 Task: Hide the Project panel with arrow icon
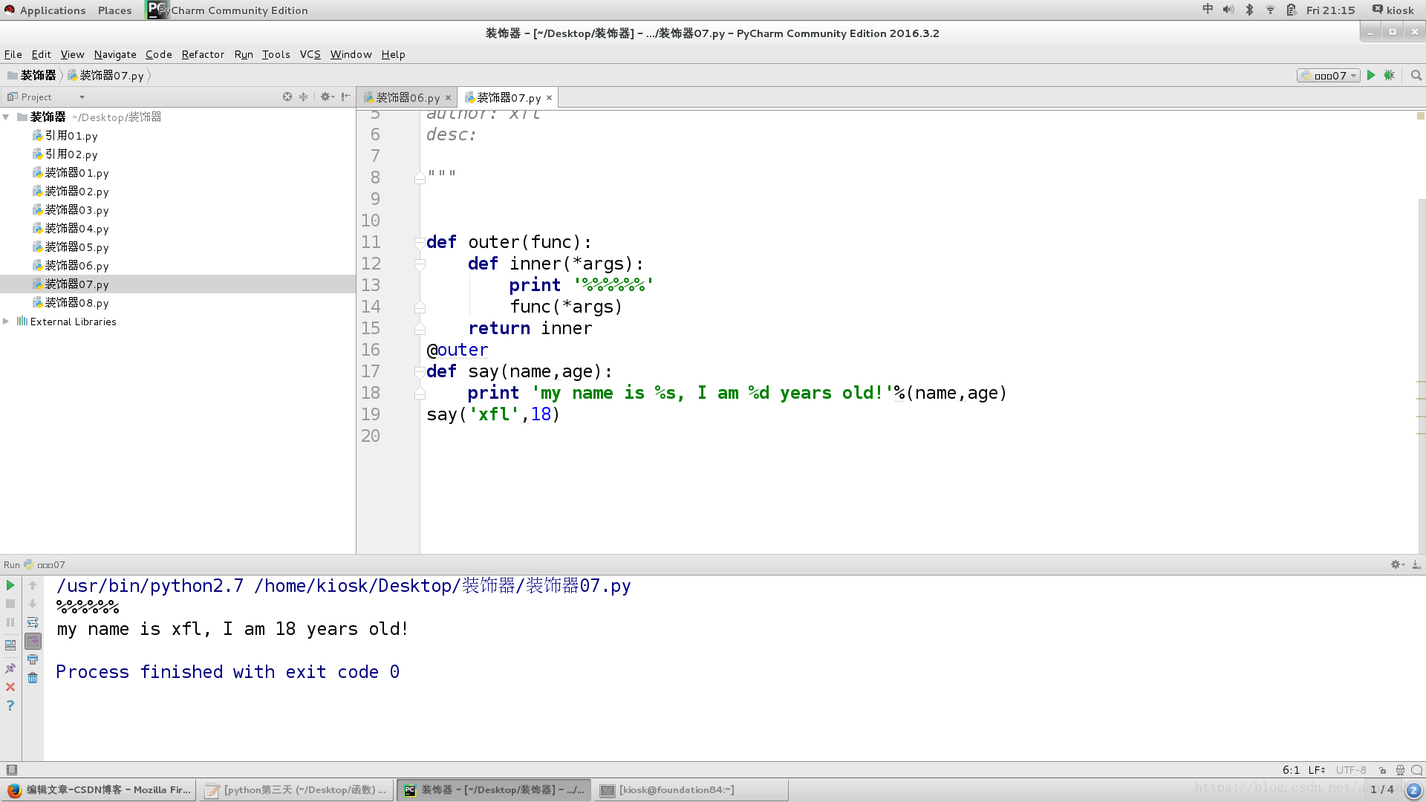coord(346,97)
